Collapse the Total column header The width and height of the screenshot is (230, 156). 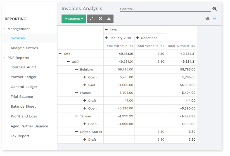pos(106,30)
